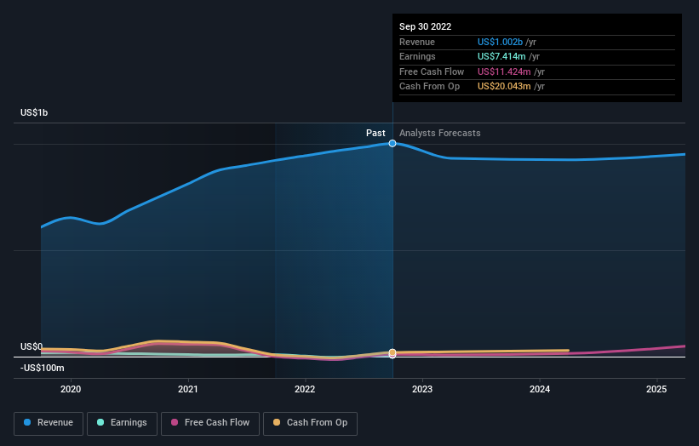Click the 'Earnings' row label in tooltip

[417, 56]
